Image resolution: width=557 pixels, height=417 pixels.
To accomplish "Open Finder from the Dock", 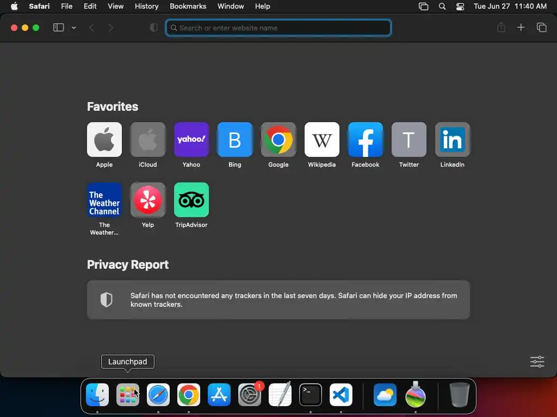I will pyautogui.click(x=97, y=395).
